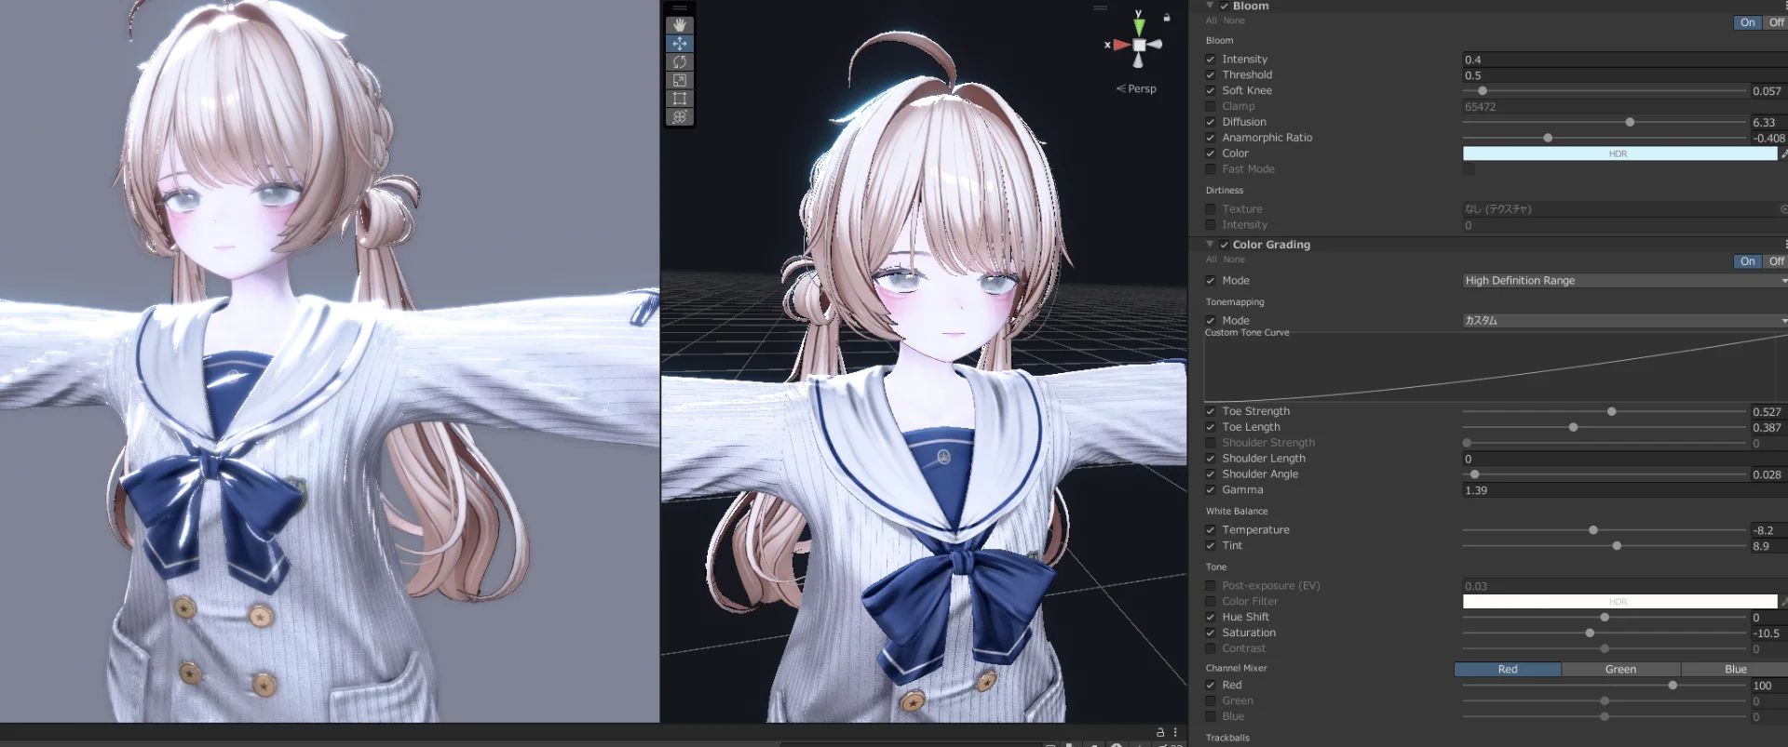The height and width of the screenshot is (747, 1788).
Task: Click the Persp projection toggle label
Action: pyautogui.click(x=1141, y=89)
